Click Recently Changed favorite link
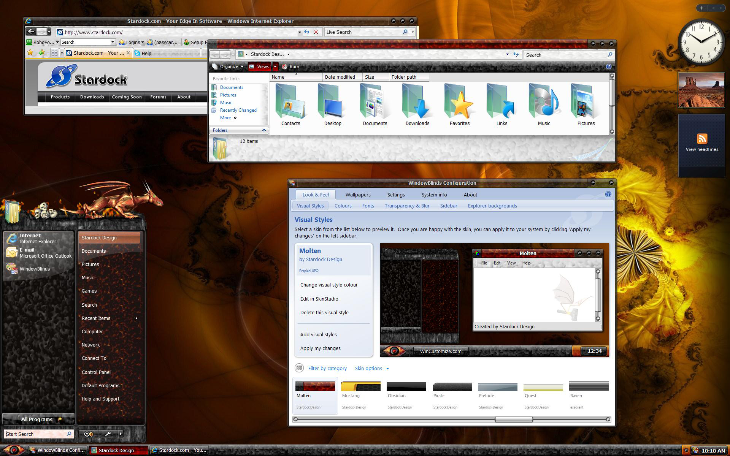730x456 pixels. (x=238, y=110)
